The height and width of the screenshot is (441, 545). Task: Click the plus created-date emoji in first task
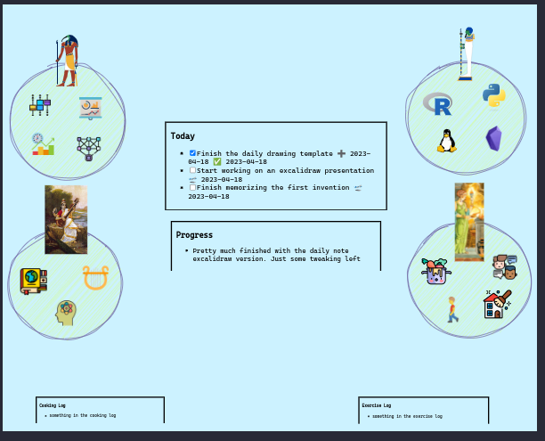point(341,153)
